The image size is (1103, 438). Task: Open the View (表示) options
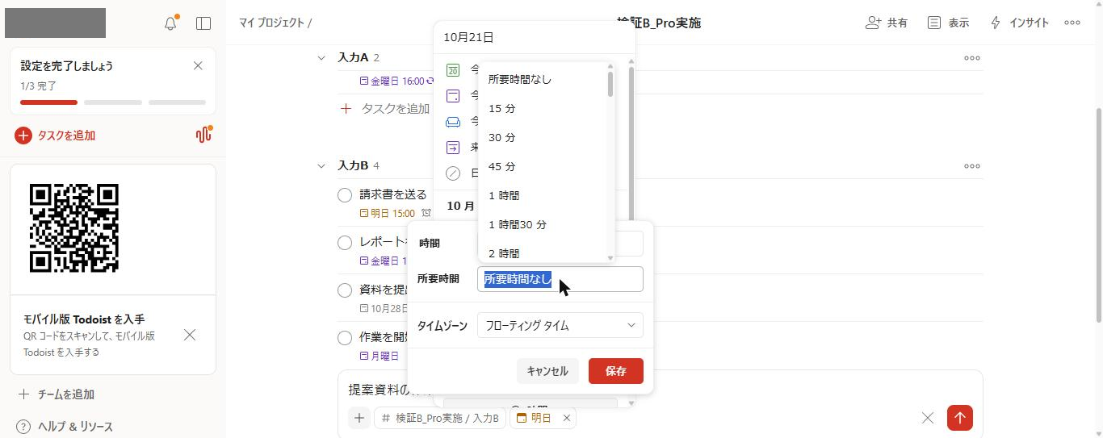(x=948, y=23)
